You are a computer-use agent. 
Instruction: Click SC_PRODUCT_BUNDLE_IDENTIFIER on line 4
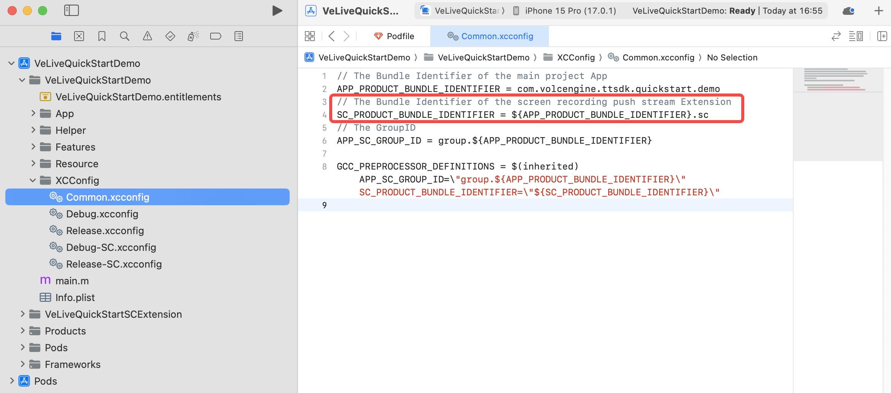(x=415, y=115)
